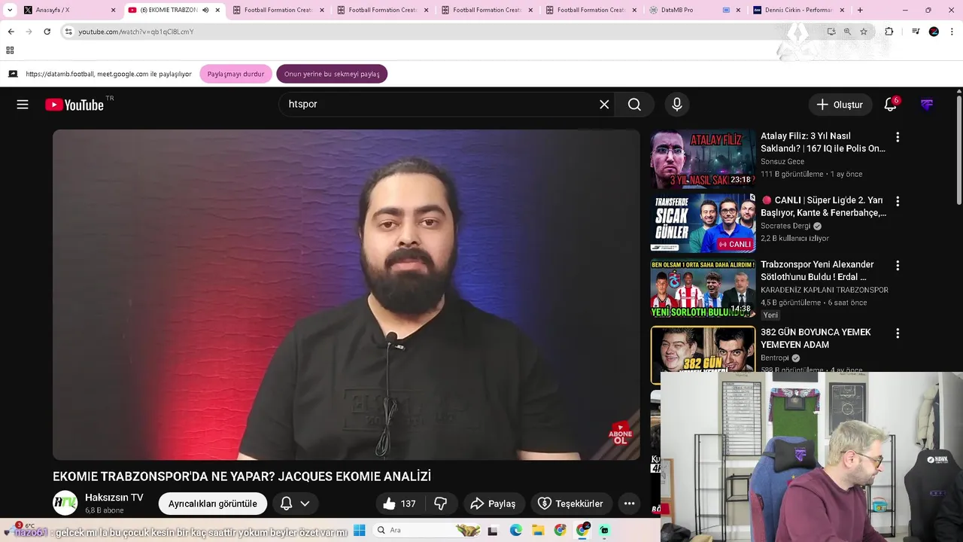Mute the EKOMIE TRABZONSPOR tab audio icon
963x542 pixels.
point(205,10)
